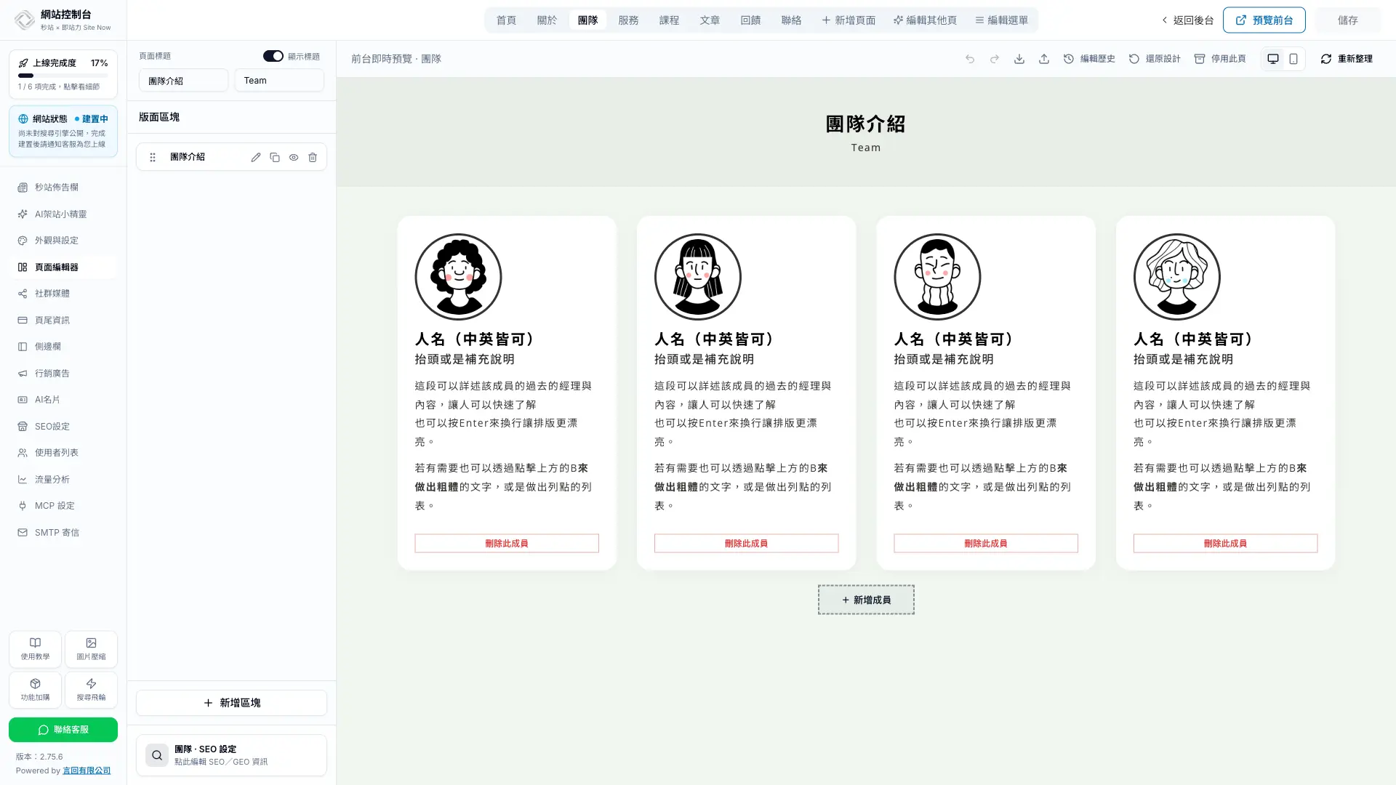Toggle the 顯示標題 switch
This screenshot has width=1396, height=785.
(x=273, y=56)
